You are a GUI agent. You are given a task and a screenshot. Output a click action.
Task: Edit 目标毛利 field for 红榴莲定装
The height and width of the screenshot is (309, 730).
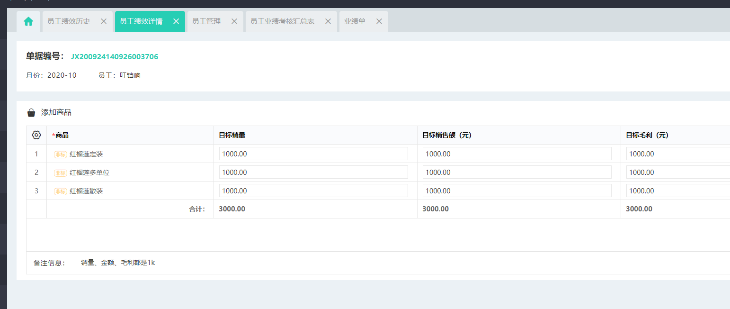click(x=678, y=154)
